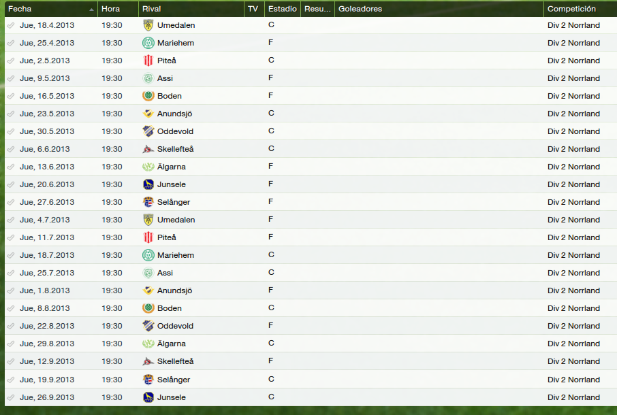Toggle the checkmark beside Jue, 23.5.2013
Screen dimensions: 617x415
[x=11, y=114]
